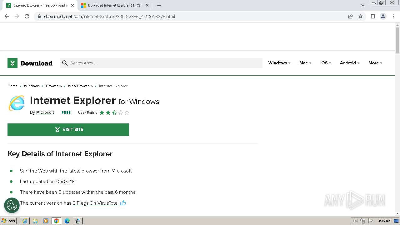Share this page using the share icon
Screen dimensions: 400x225
click(x=351, y=16)
